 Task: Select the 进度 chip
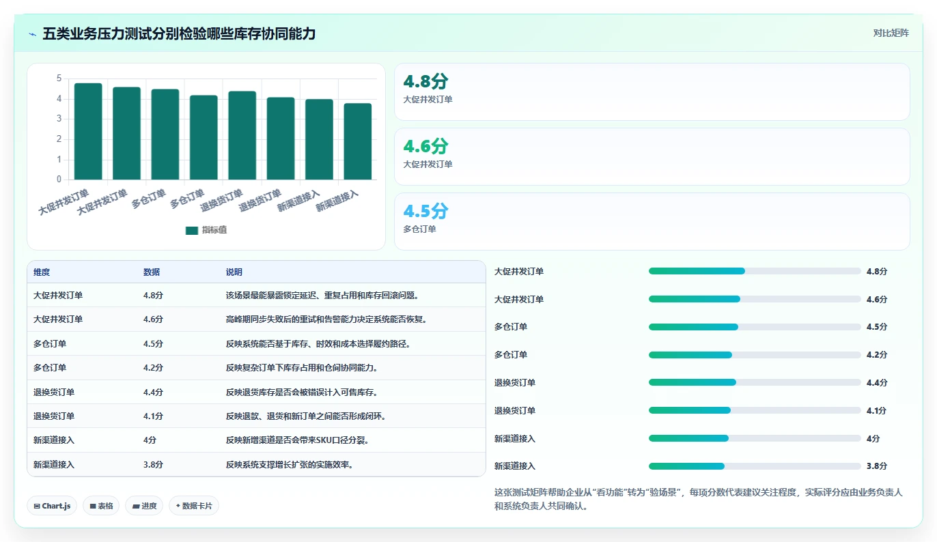click(144, 506)
